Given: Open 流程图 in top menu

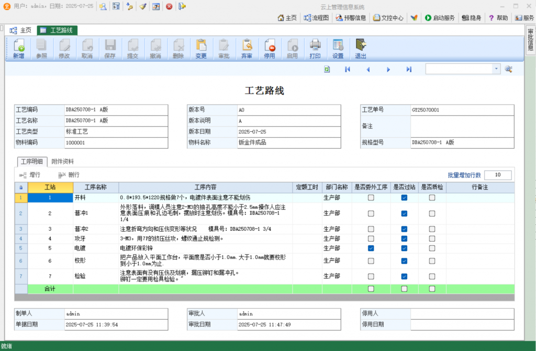Looking at the screenshot, I should tap(316, 18).
